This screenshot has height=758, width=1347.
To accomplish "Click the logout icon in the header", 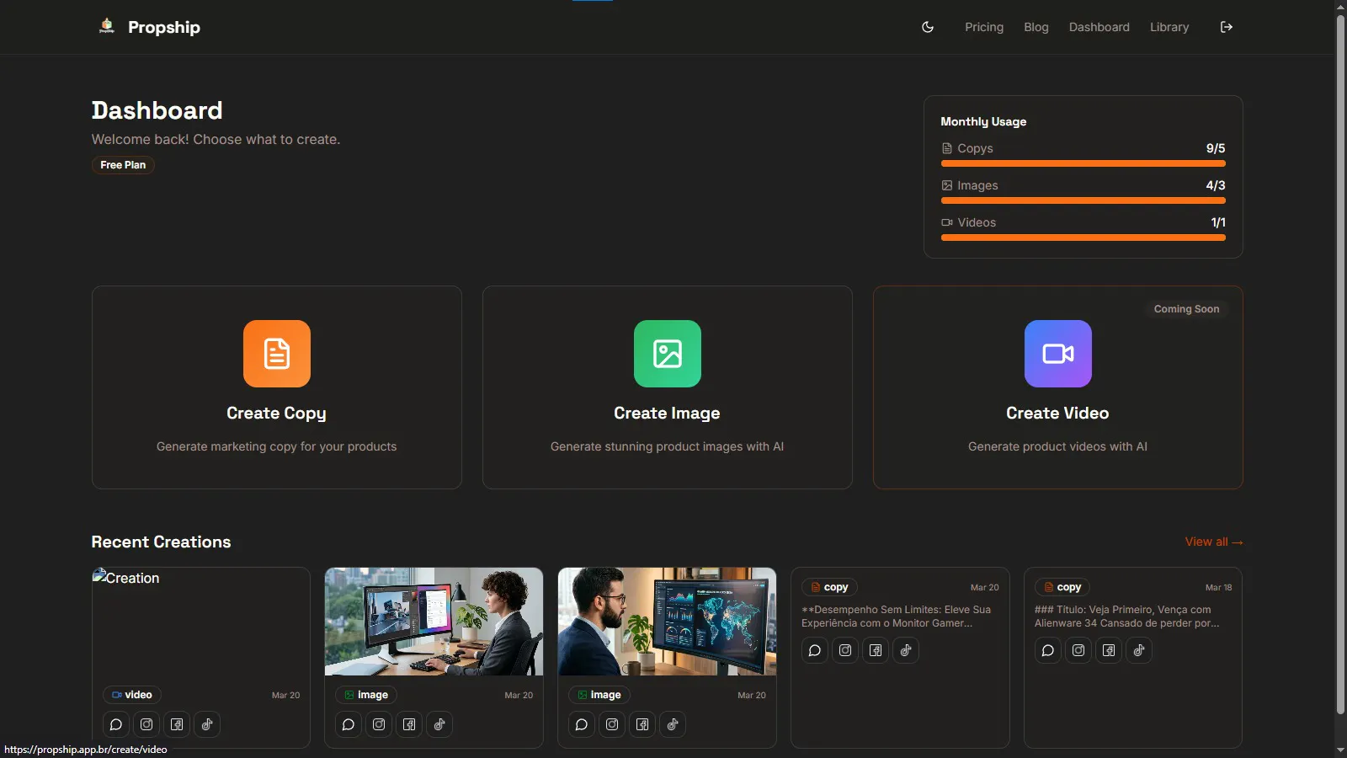I will [x=1227, y=27].
